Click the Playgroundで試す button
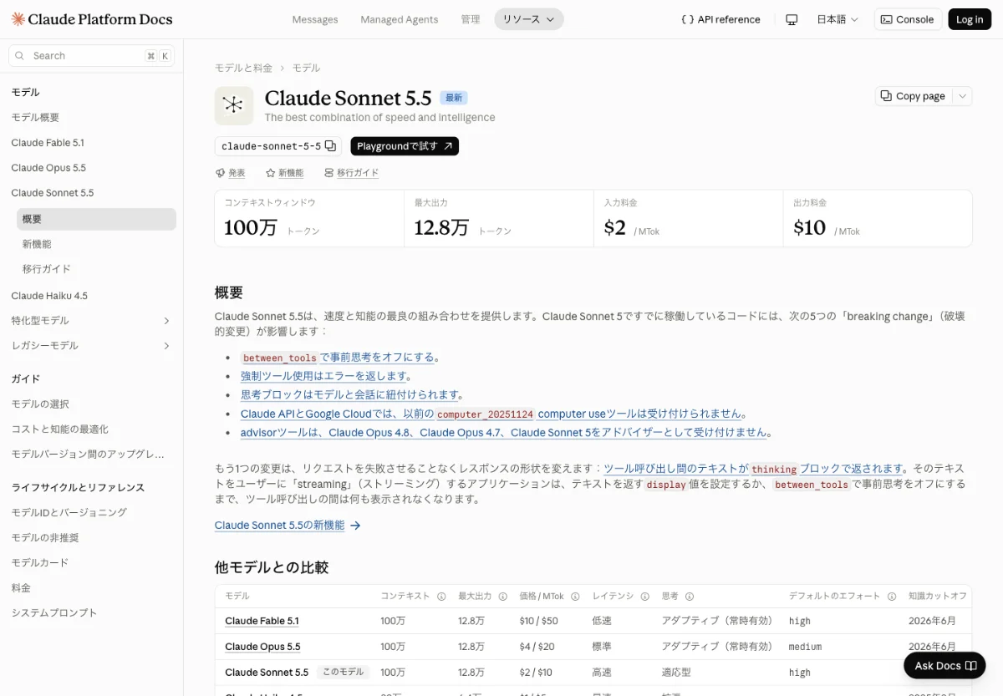1003x696 pixels. click(405, 146)
